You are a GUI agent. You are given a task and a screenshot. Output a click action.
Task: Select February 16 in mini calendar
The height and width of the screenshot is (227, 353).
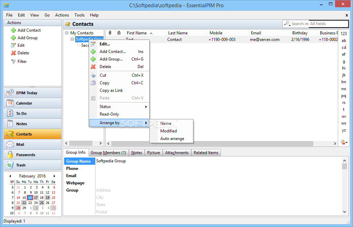click(30, 197)
